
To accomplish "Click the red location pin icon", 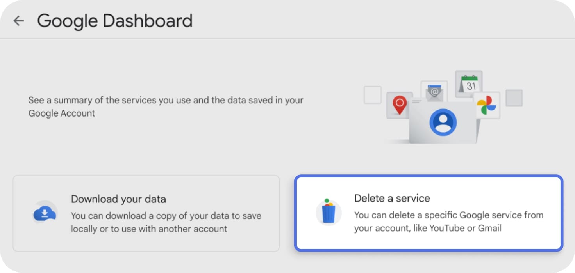I will tap(399, 103).
